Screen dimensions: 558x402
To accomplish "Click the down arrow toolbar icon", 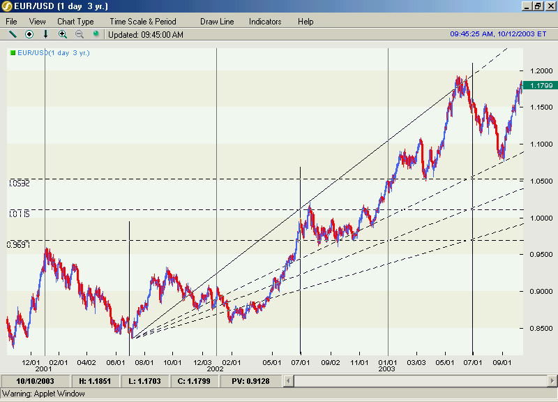I will (45, 34).
